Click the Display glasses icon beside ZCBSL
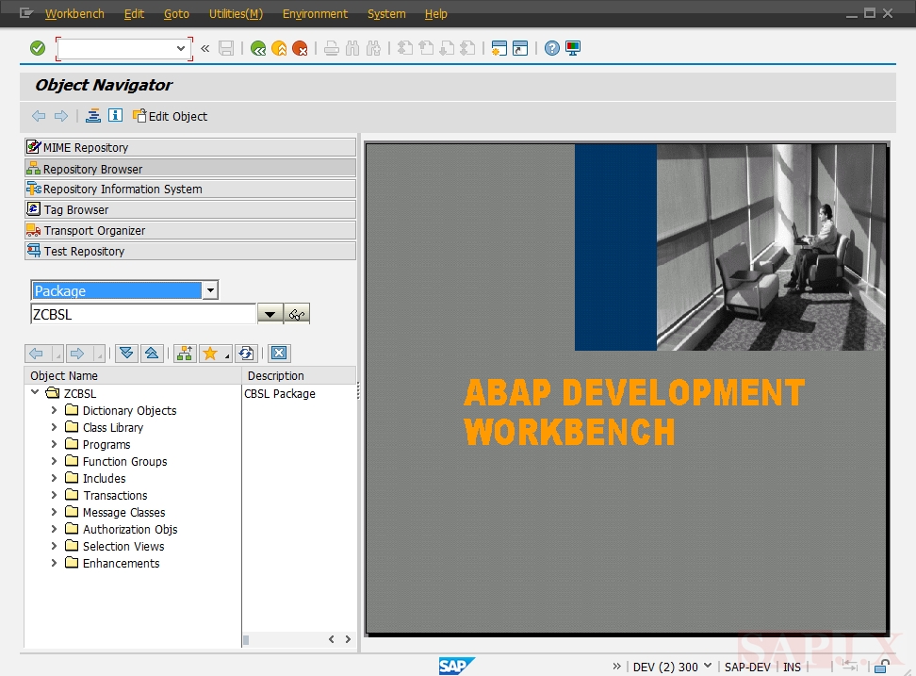The height and width of the screenshot is (676, 916). 297,314
